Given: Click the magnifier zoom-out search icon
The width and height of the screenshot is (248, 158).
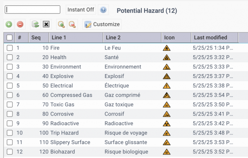Looking at the screenshot, I should coord(72,24).
